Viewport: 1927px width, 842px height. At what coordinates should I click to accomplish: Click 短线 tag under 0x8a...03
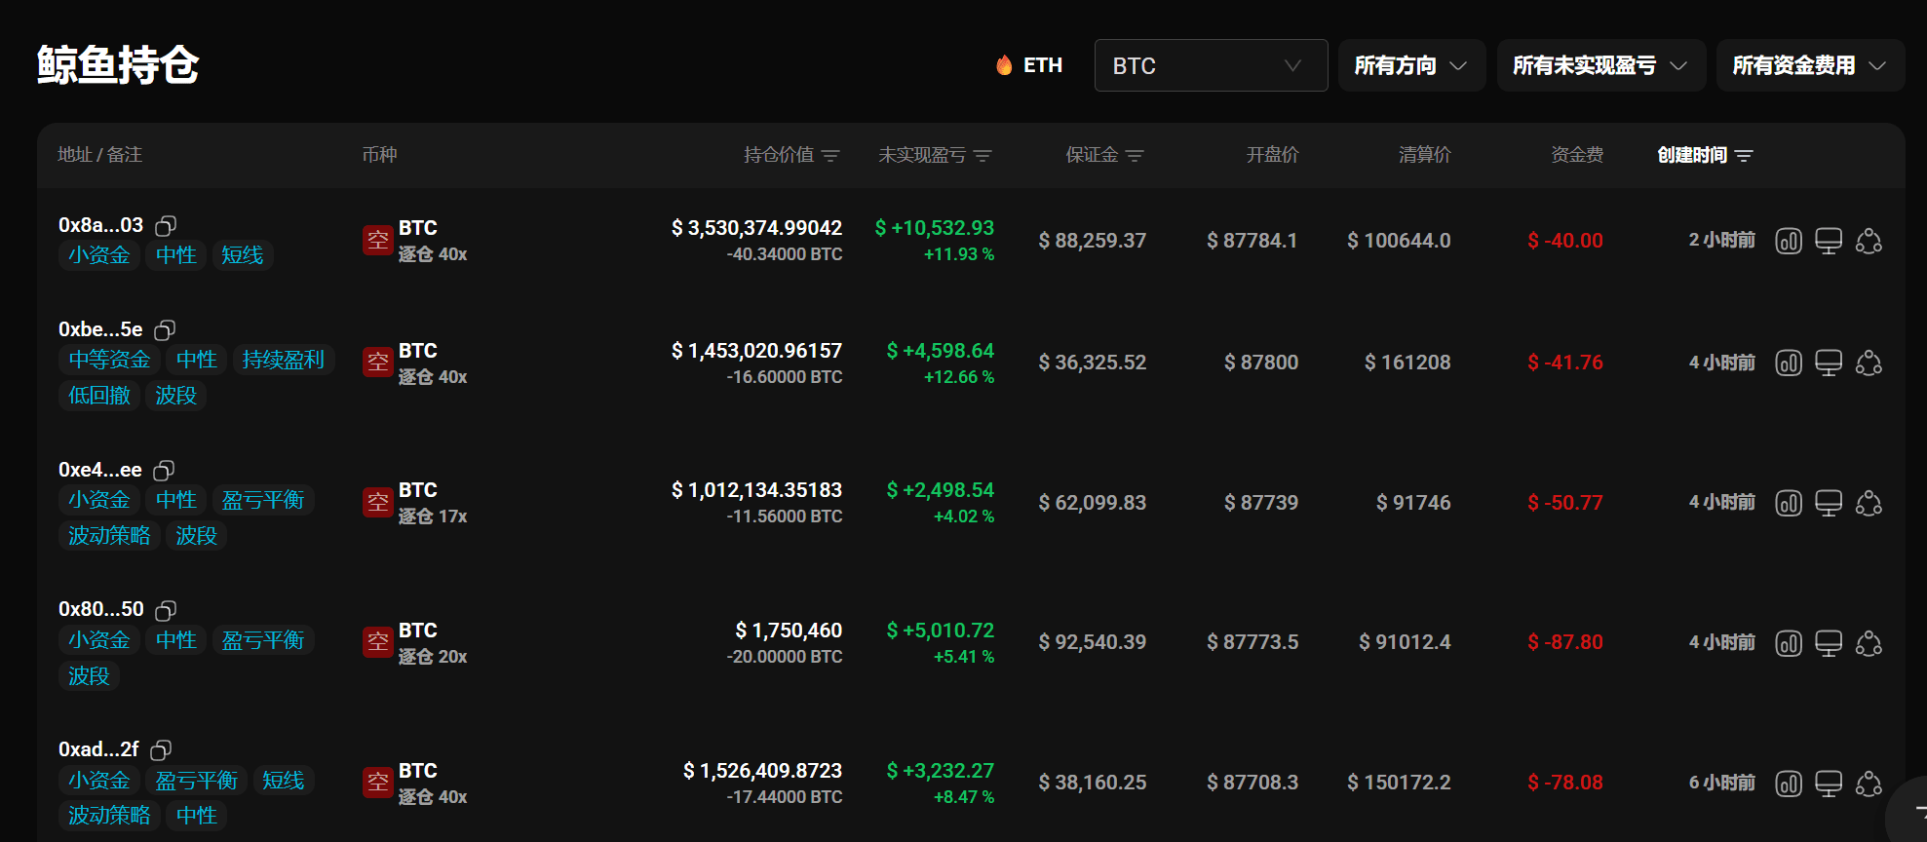pyautogui.click(x=242, y=255)
